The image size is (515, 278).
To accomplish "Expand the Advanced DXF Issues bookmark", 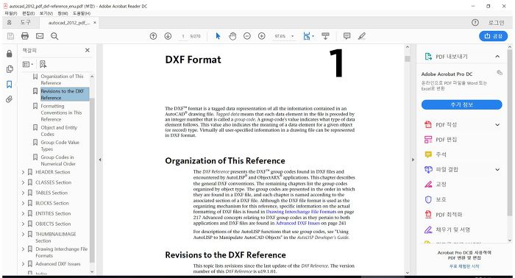I will coord(23,264).
